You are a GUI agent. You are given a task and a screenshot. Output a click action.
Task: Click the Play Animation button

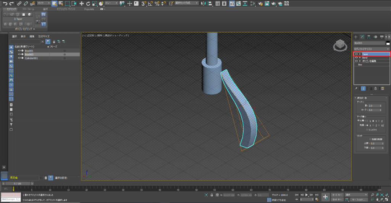307,195
